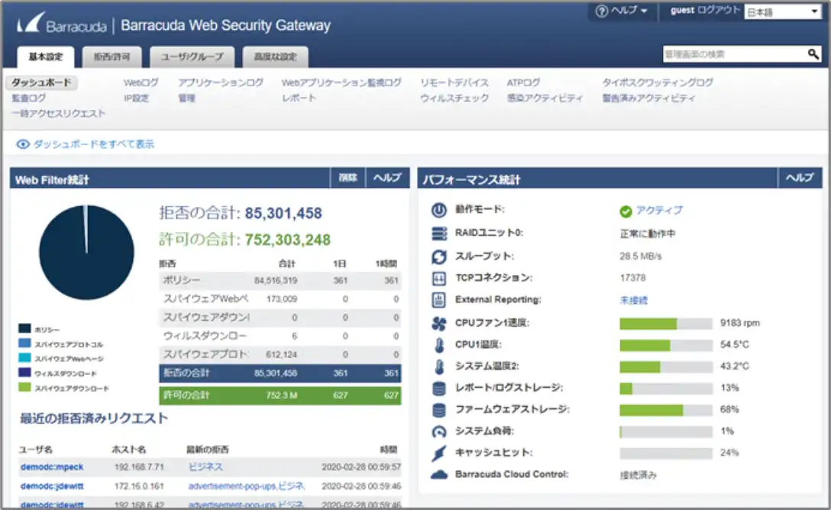
Task: Click advertisement-pop-ups link for 172.16.0.161
Action: [233, 486]
